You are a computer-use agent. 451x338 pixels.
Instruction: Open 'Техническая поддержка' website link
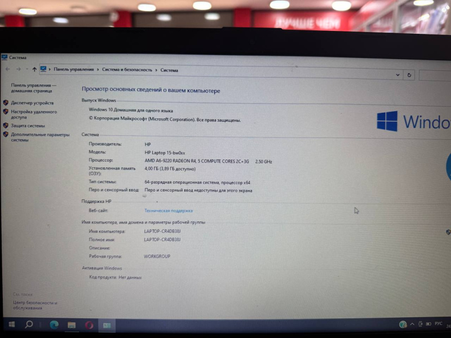[x=169, y=211]
